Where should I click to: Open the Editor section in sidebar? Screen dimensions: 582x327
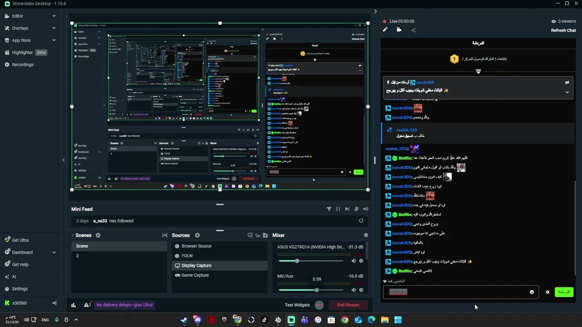click(x=18, y=16)
